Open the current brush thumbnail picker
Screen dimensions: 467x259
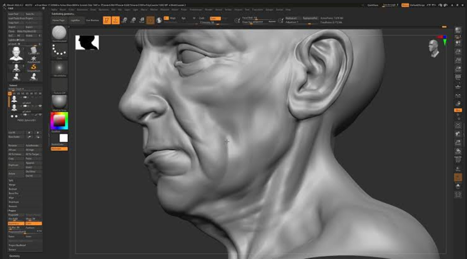pos(59,34)
